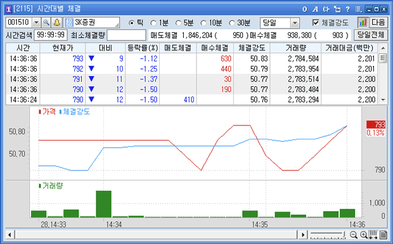Click the time cell 14:36:24
This screenshot has height=244, width=393.
point(23,100)
